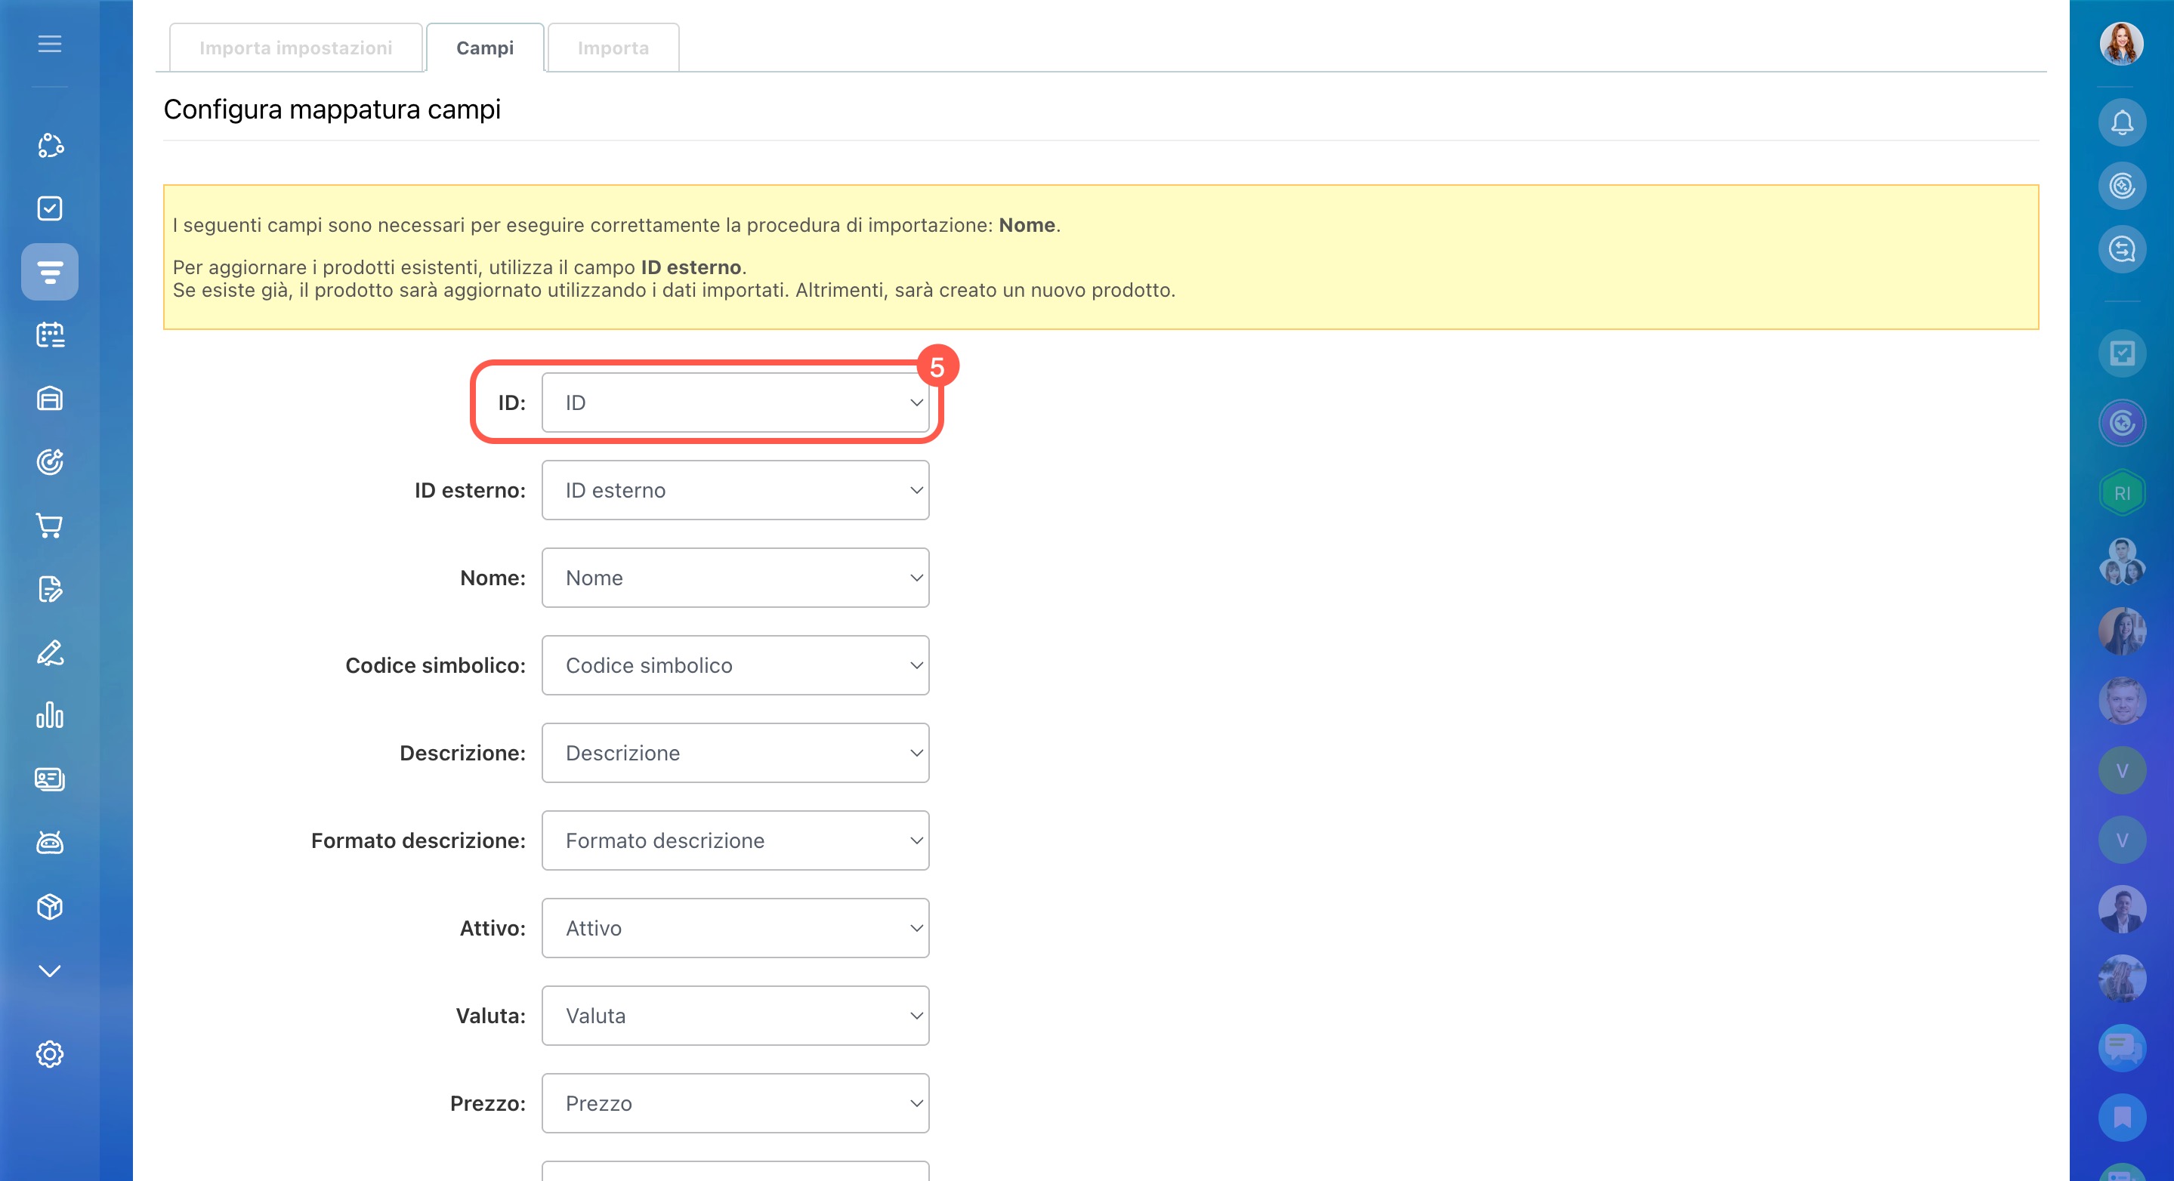This screenshot has height=1181, width=2174.
Task: Click the settings gear icon in sidebar
Action: coord(50,1053)
